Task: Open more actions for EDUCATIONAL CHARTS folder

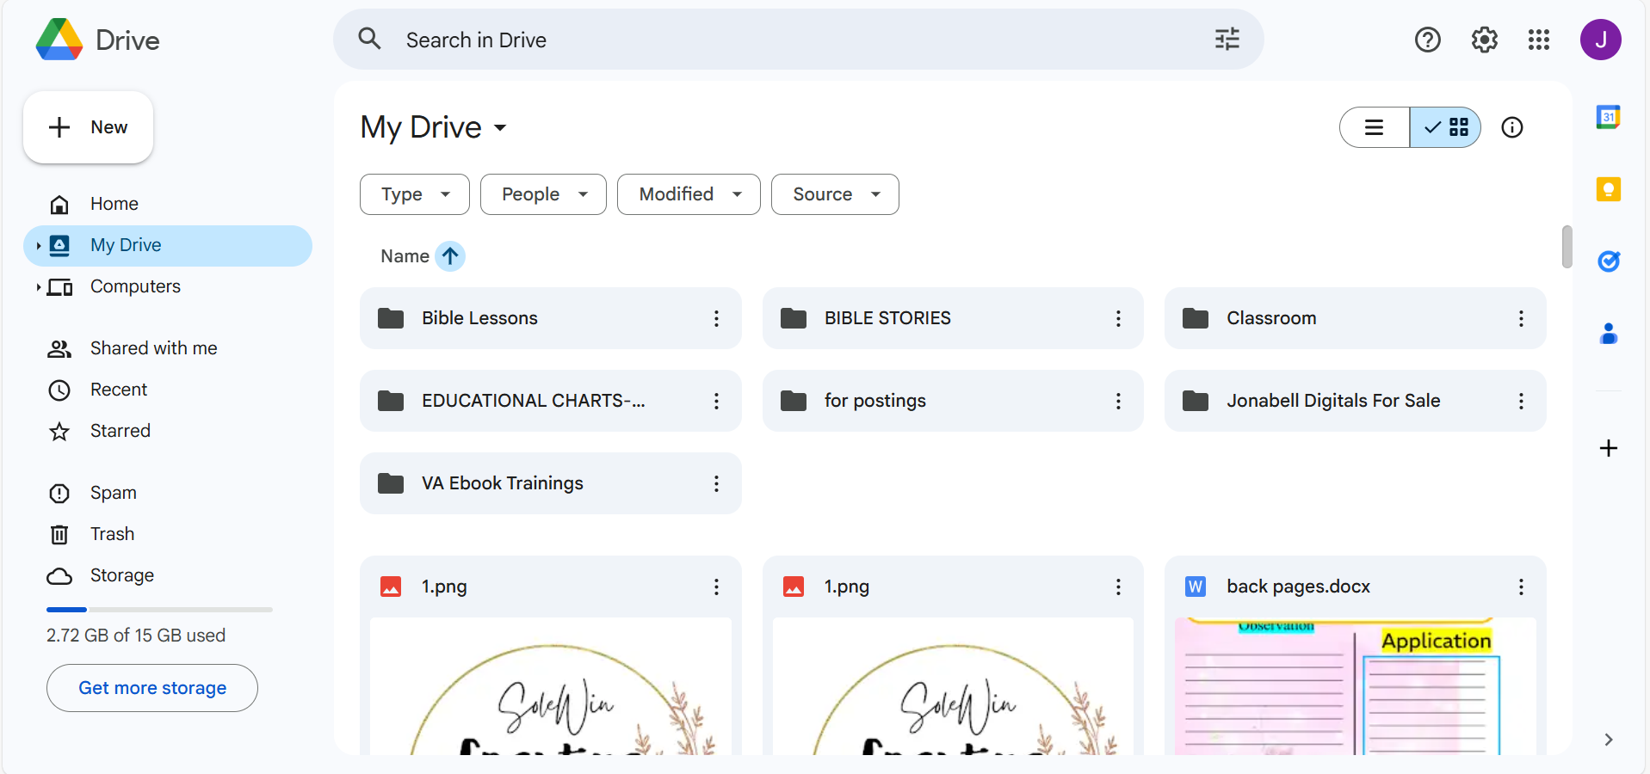Action: [x=716, y=401]
